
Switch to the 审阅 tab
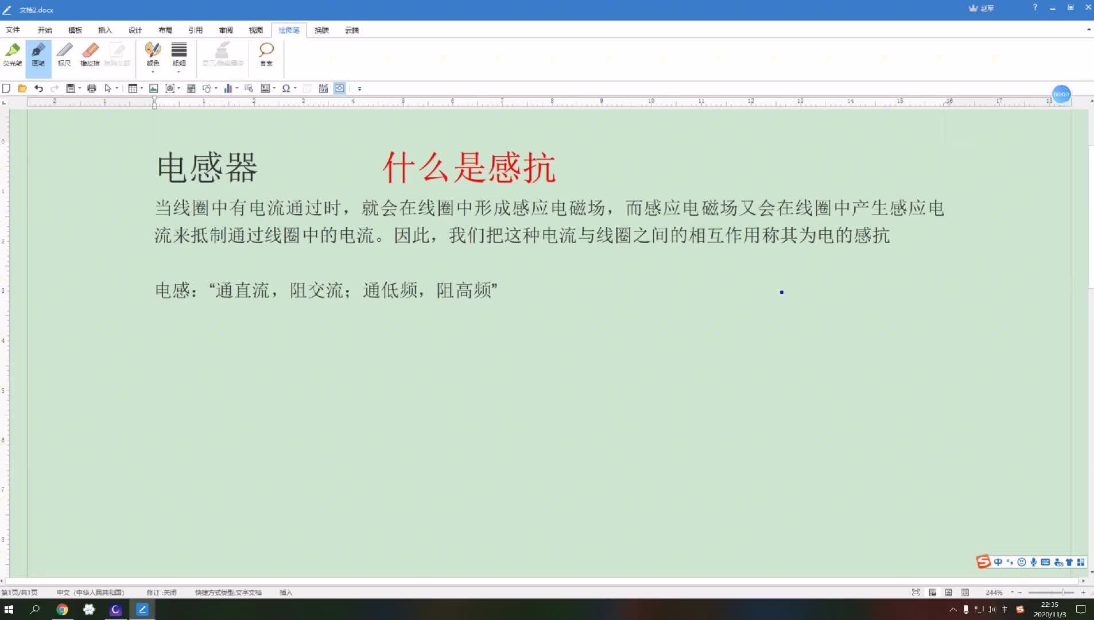[226, 30]
